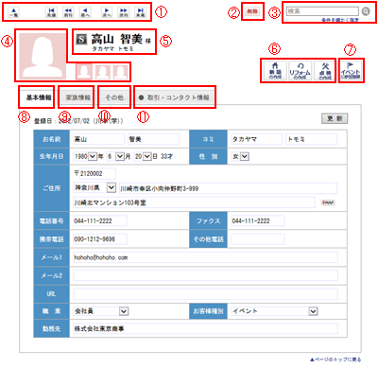Click the 携帯電話 field 090-1212-9696
The height and width of the screenshot is (369, 378).
point(100,239)
